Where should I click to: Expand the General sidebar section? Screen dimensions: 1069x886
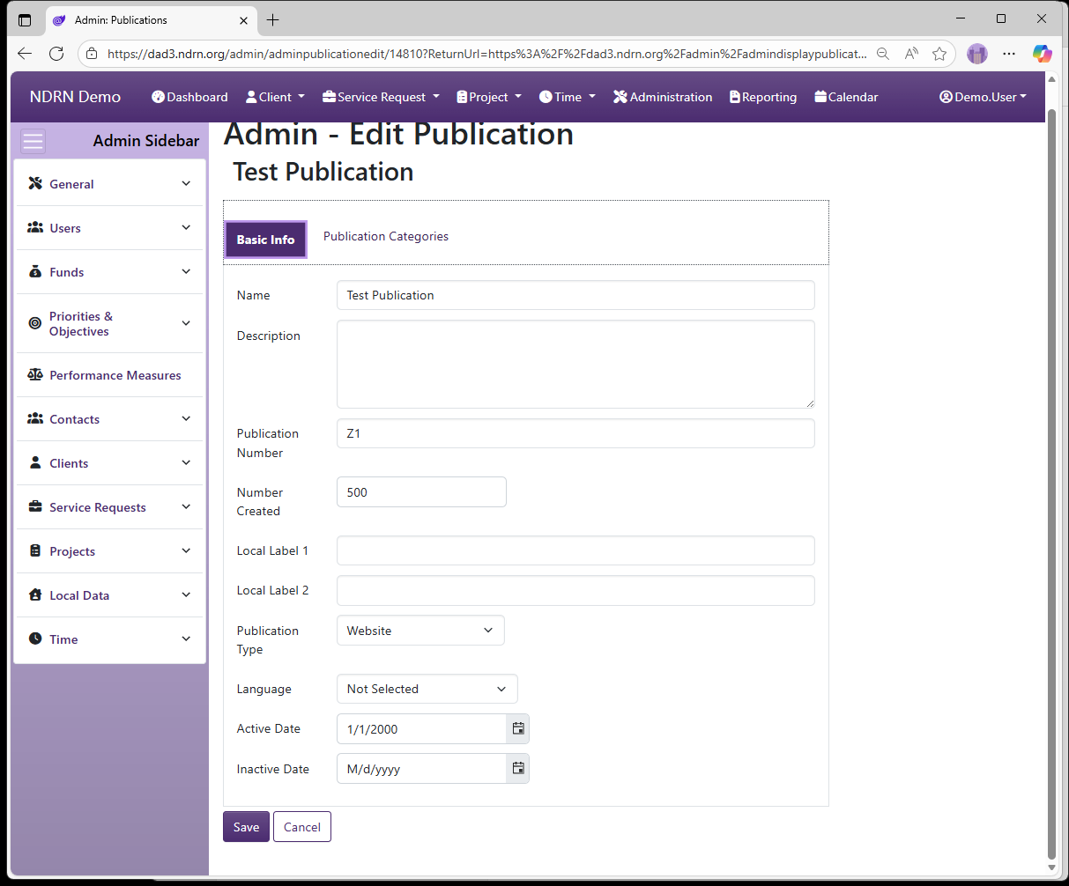[186, 184]
